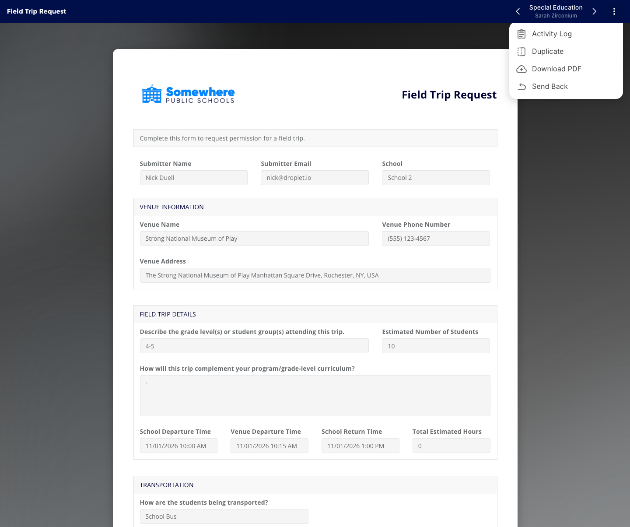Click the Venue Departure Time field
The width and height of the screenshot is (630, 527).
tap(269, 446)
